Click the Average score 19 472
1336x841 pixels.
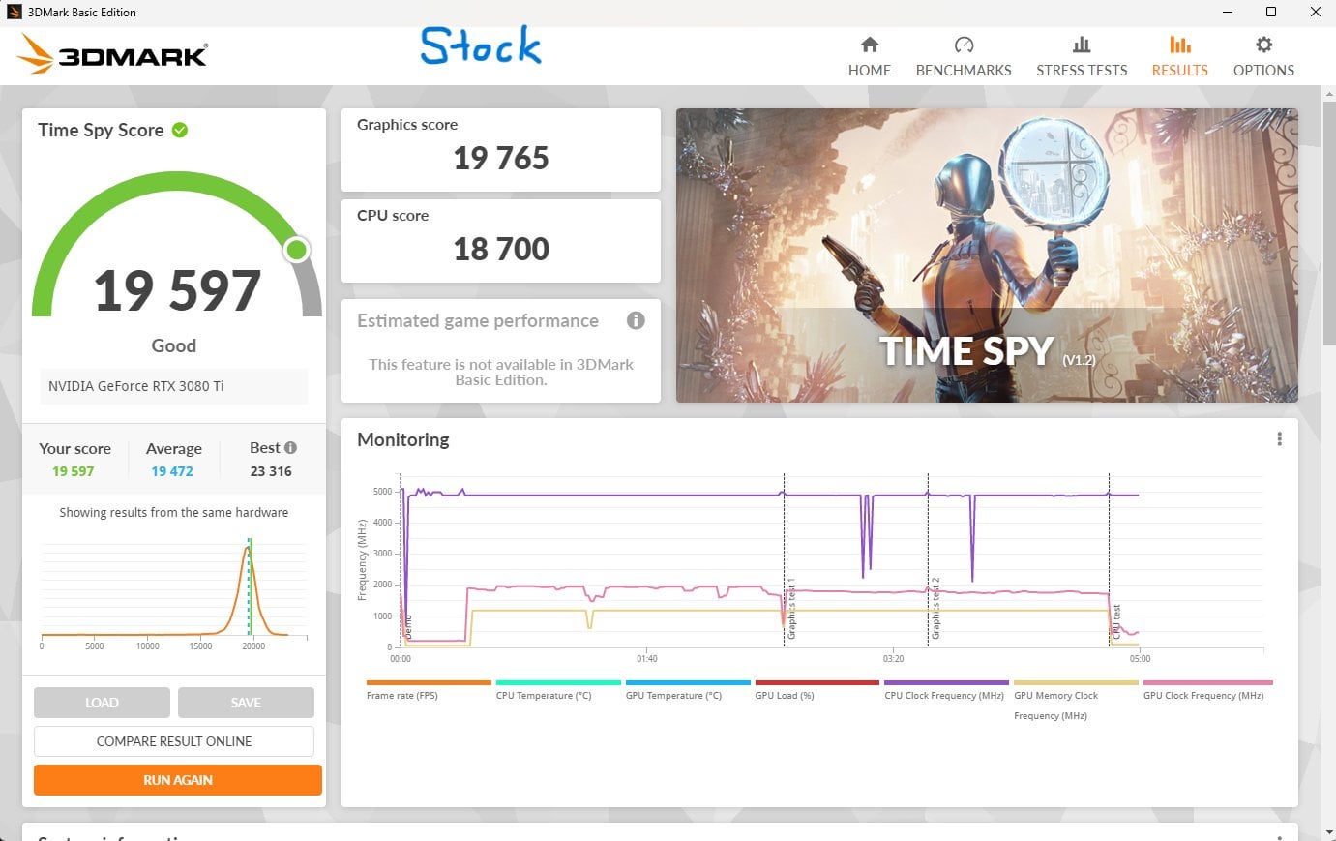pyautogui.click(x=172, y=471)
